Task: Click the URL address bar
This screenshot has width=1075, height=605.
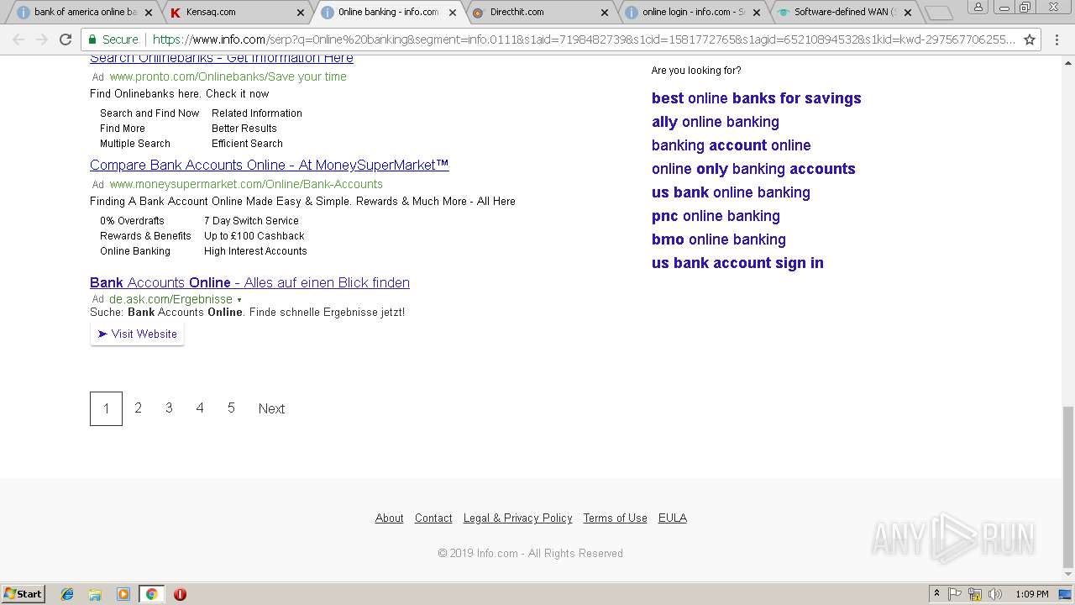Action: [584, 39]
